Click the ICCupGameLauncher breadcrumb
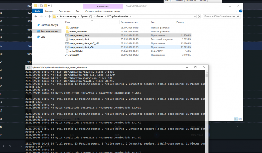This screenshot has height=153, width=262. 118,16
